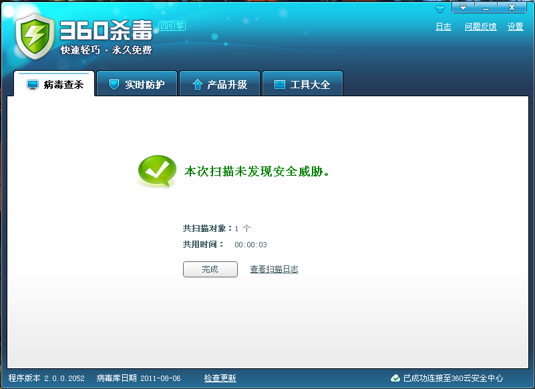Click the green checkmark bubble icon

pyautogui.click(x=157, y=170)
